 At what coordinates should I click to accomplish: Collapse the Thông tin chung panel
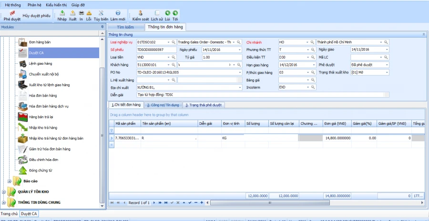click(x=424, y=34)
